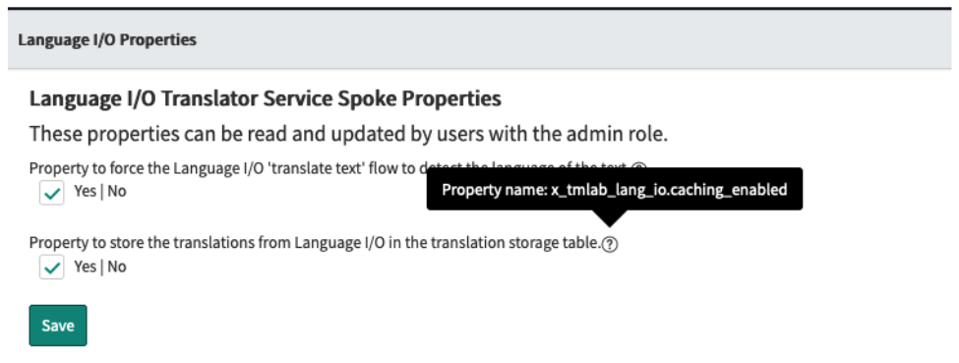Click the tooltip's downward arrow pointer
Screen dimensions: 959x363
(610, 218)
